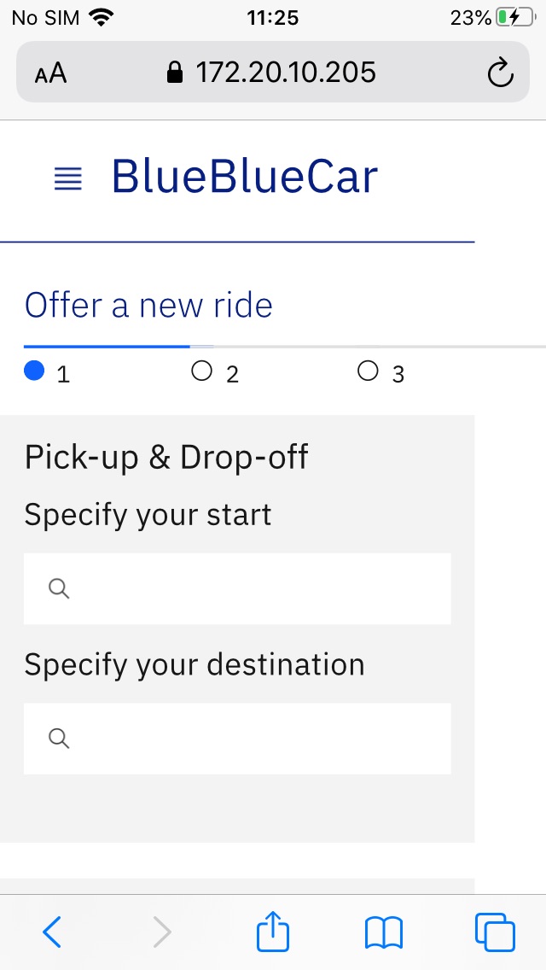Tap the magnifier in the destination field
The image size is (546, 970).
[59, 738]
